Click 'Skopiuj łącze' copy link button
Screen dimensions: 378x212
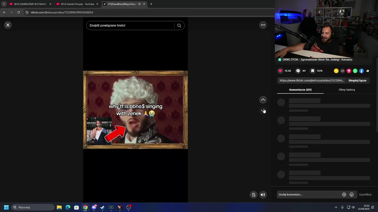[x=357, y=80]
